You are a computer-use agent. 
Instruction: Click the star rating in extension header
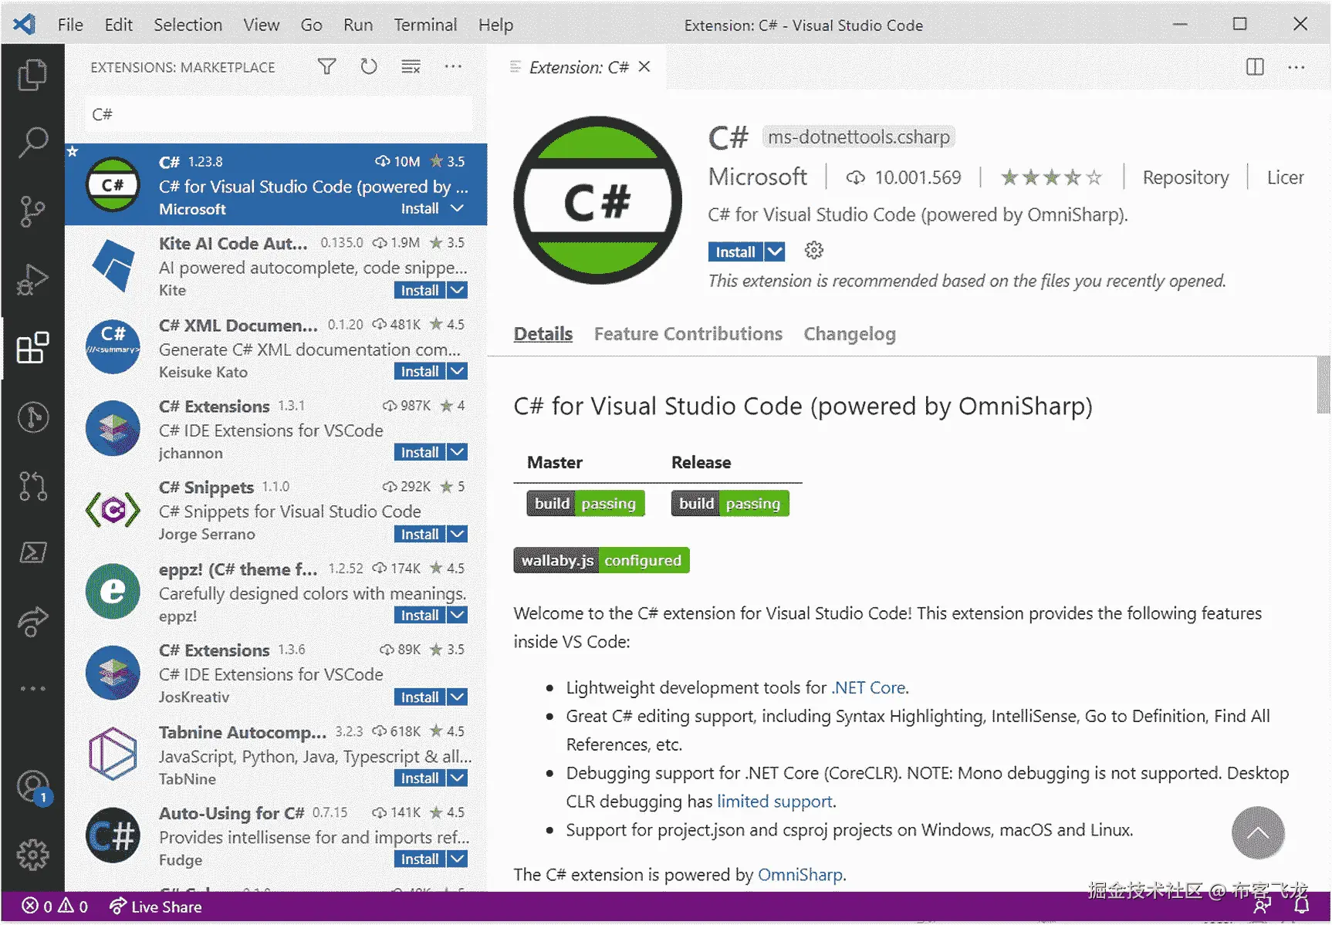pos(1051,177)
